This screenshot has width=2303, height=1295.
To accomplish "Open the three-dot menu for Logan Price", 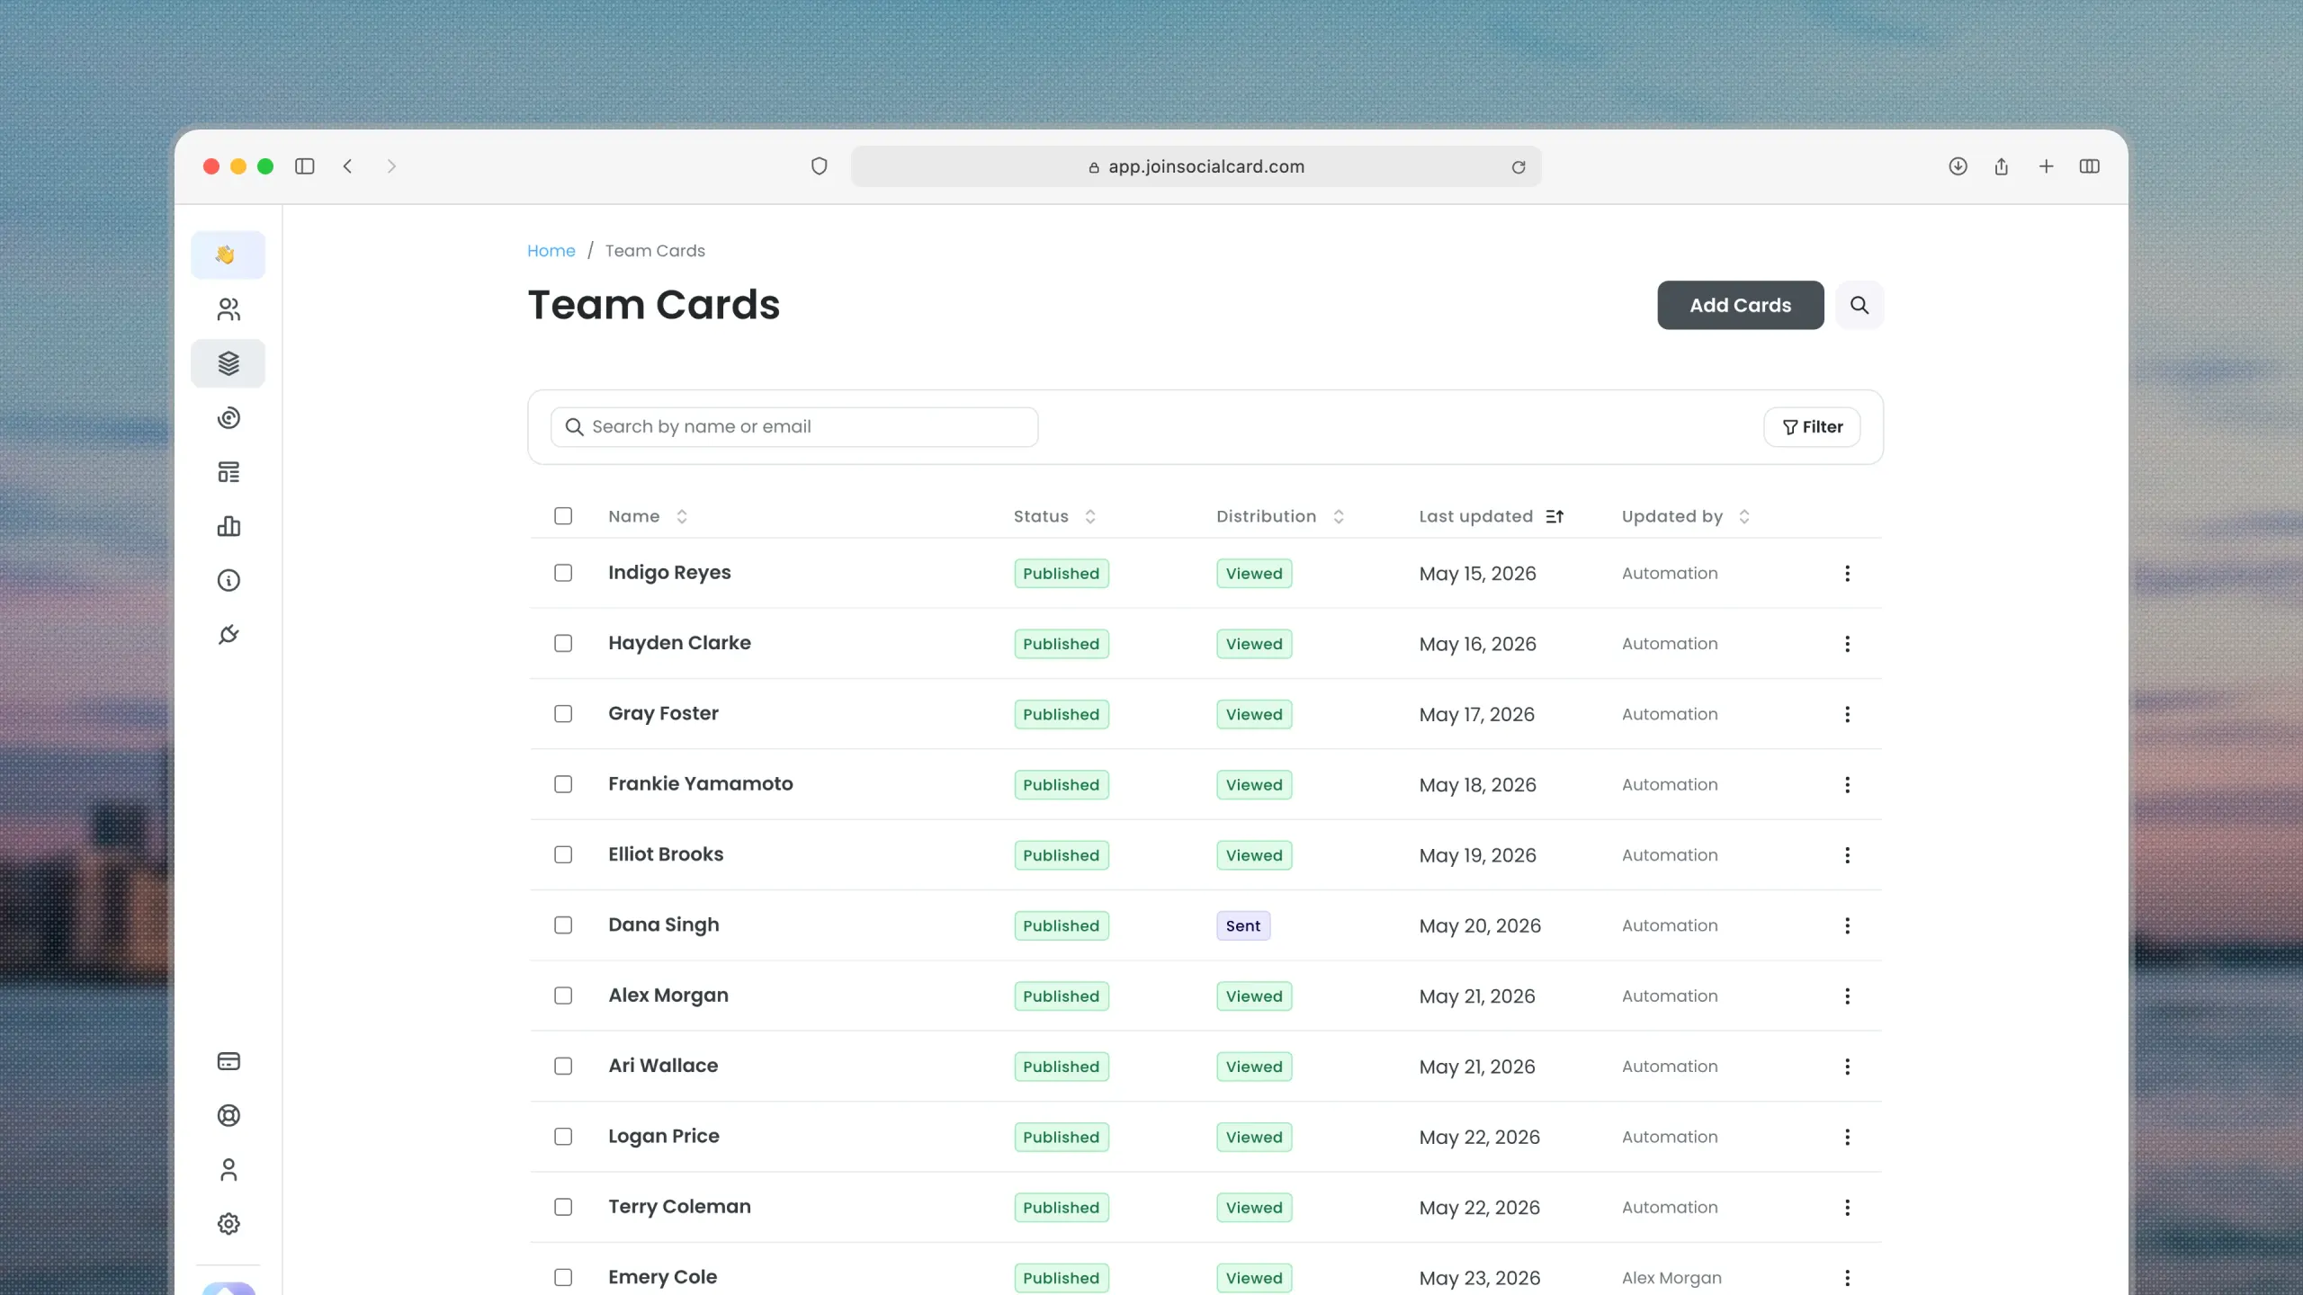I will (x=1847, y=1137).
